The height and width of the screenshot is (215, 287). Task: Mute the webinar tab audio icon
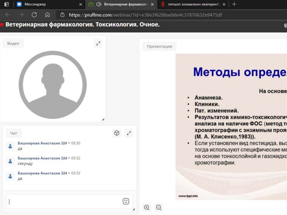(98, 4)
